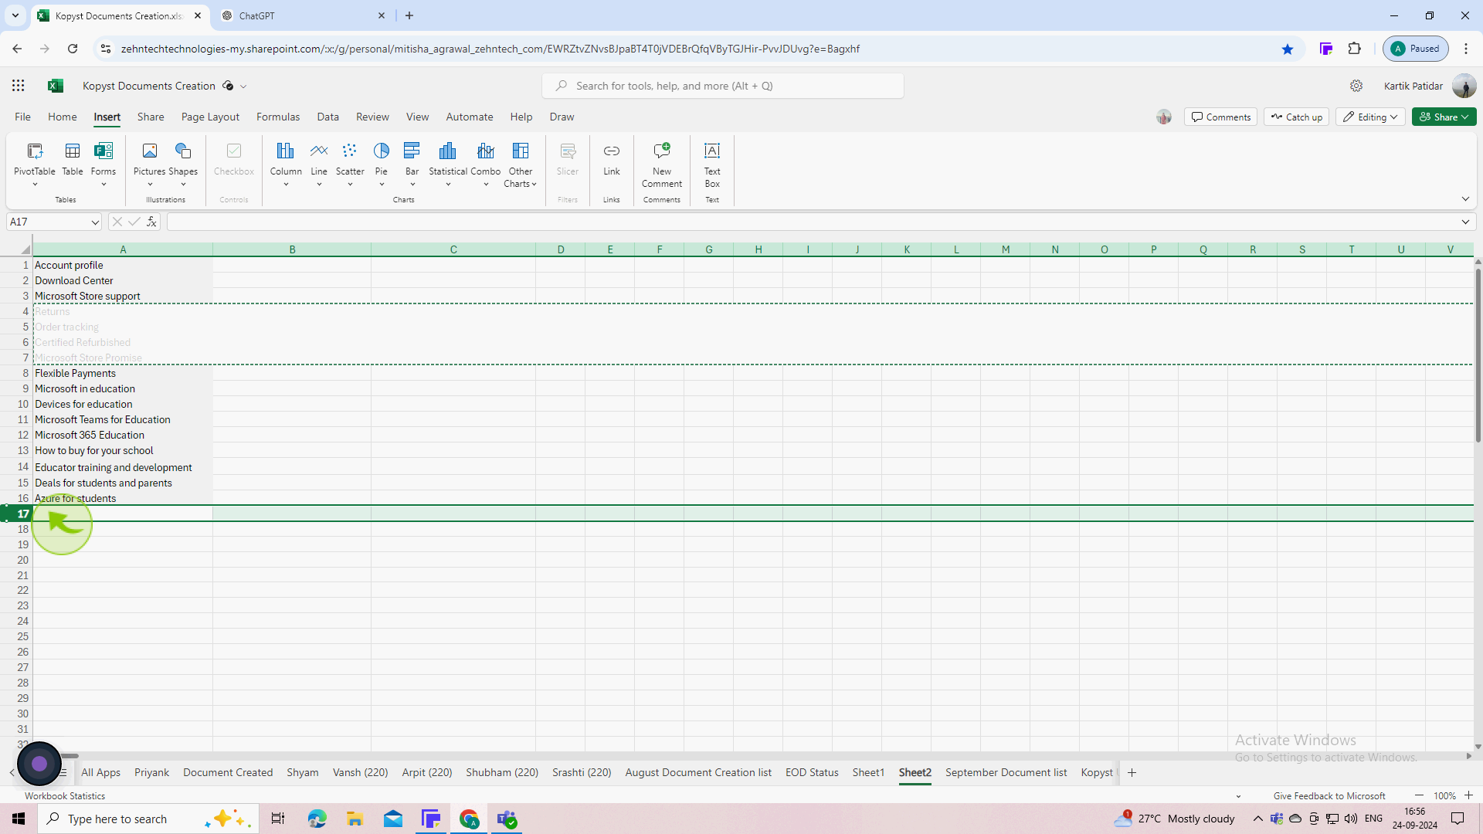
Task: Insert Pictures from Illustrations group
Action: point(150,164)
